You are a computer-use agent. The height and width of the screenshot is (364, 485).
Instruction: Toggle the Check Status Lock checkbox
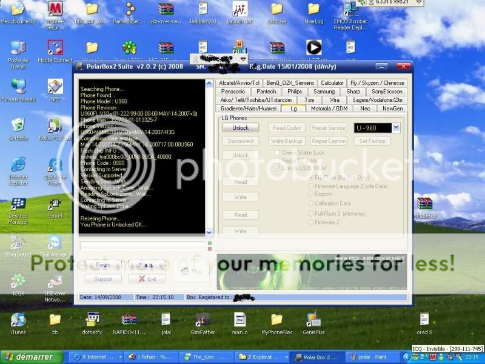[x=278, y=153]
